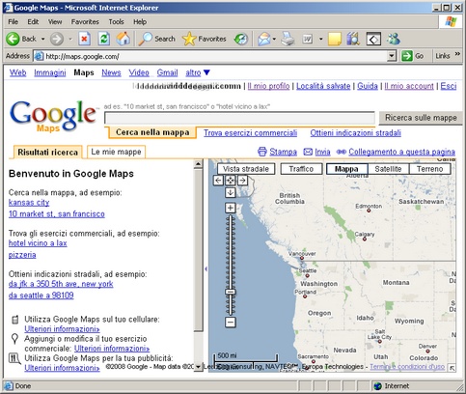466x394 pixels.
Task: Collapse the left panel with small arrow
Action: 206,268
